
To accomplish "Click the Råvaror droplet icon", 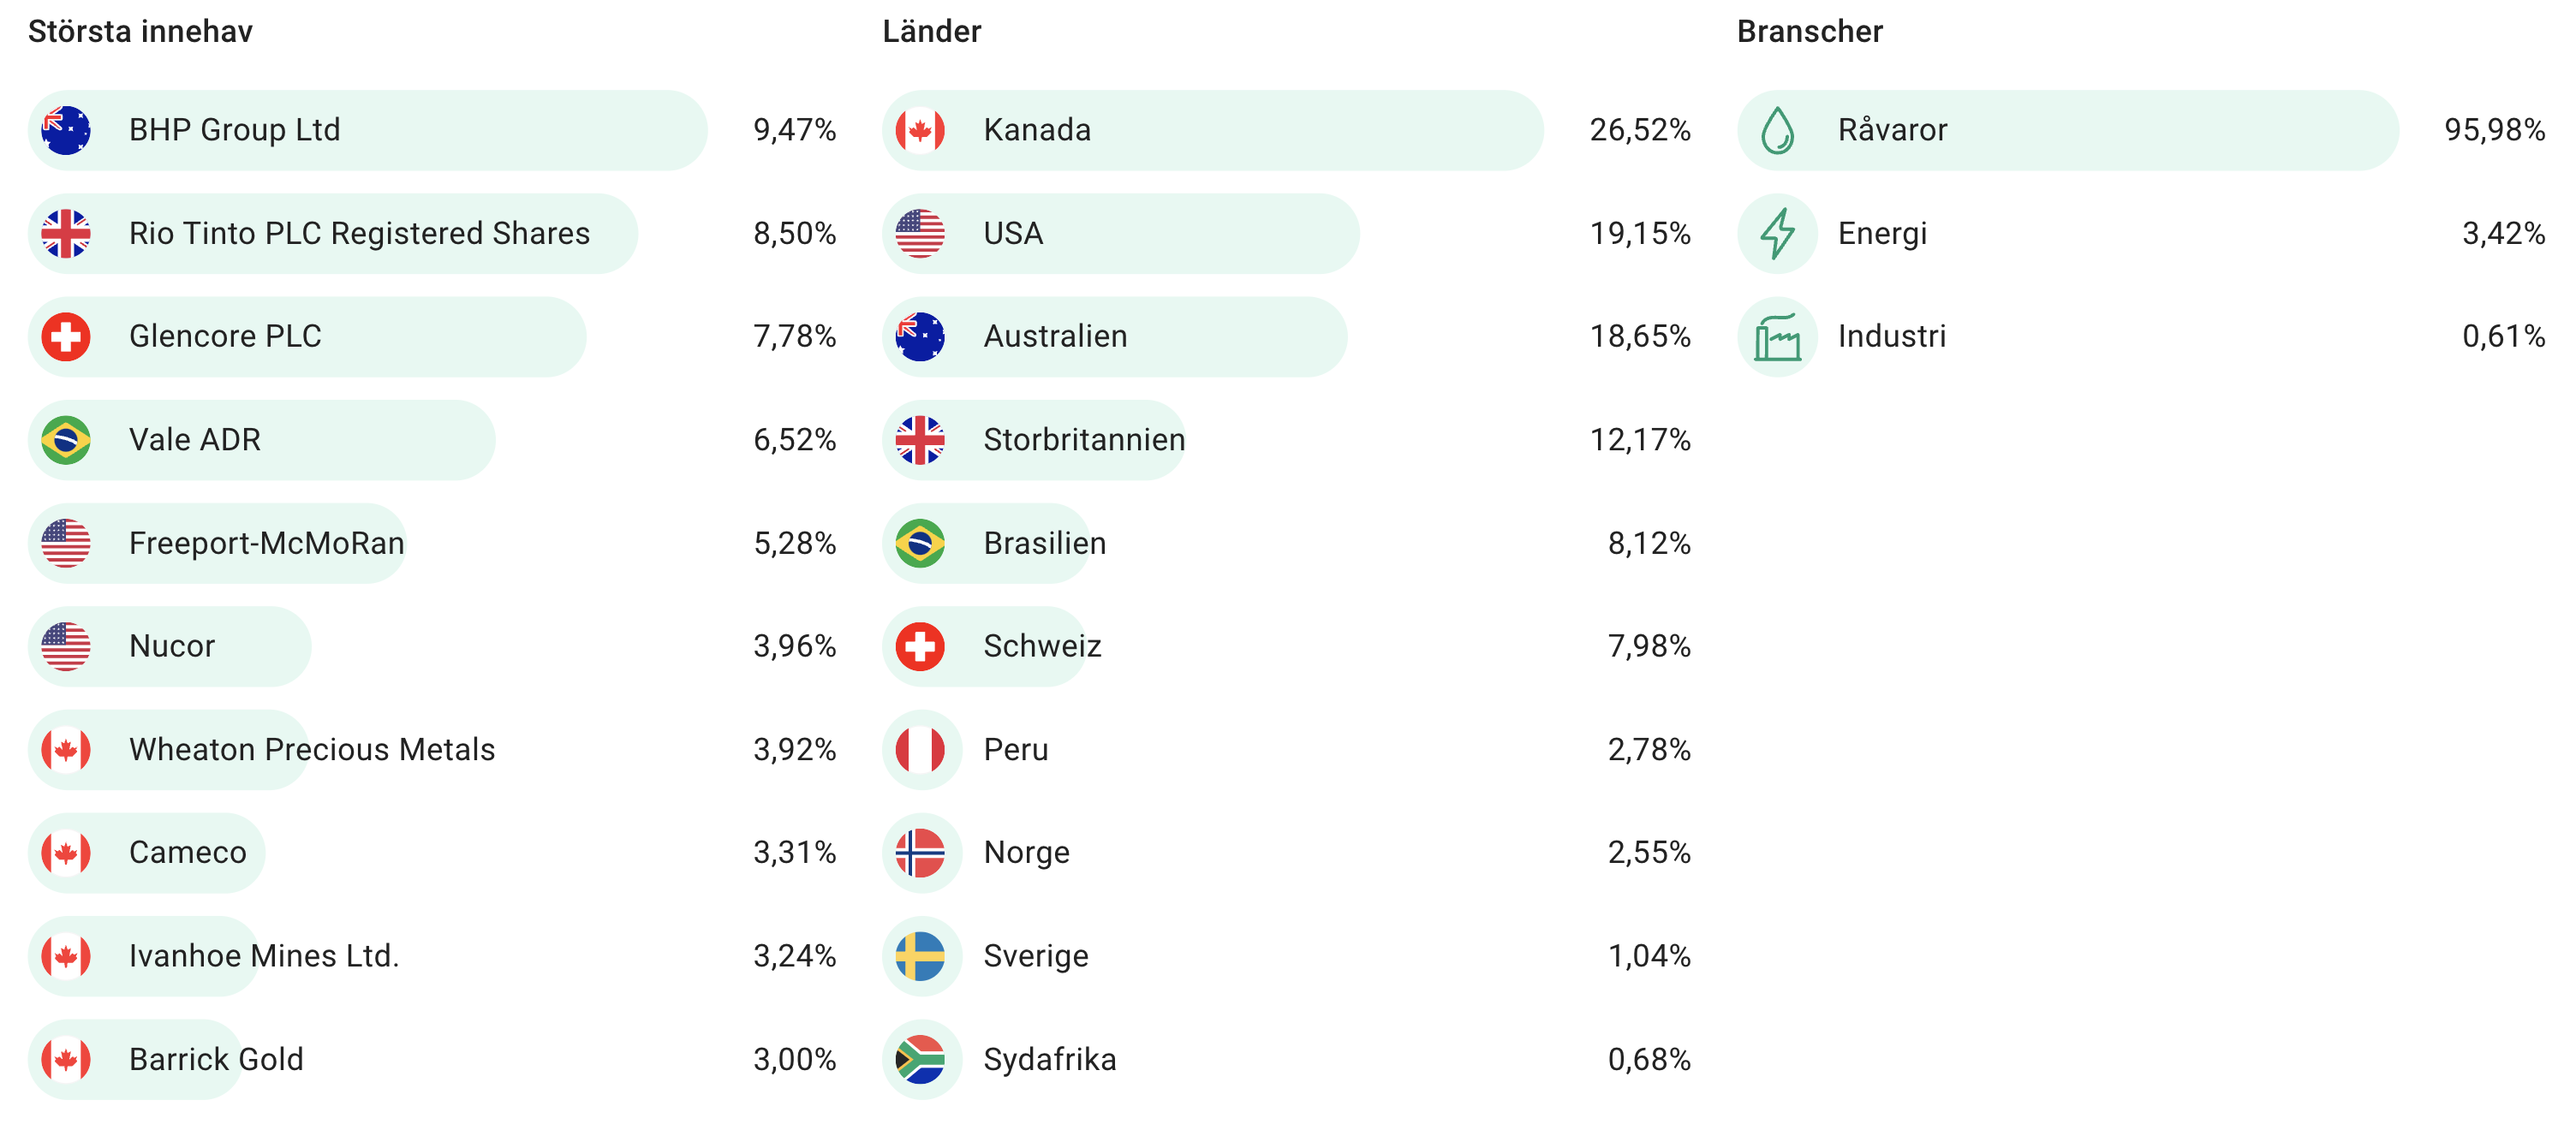I will click(x=1777, y=130).
